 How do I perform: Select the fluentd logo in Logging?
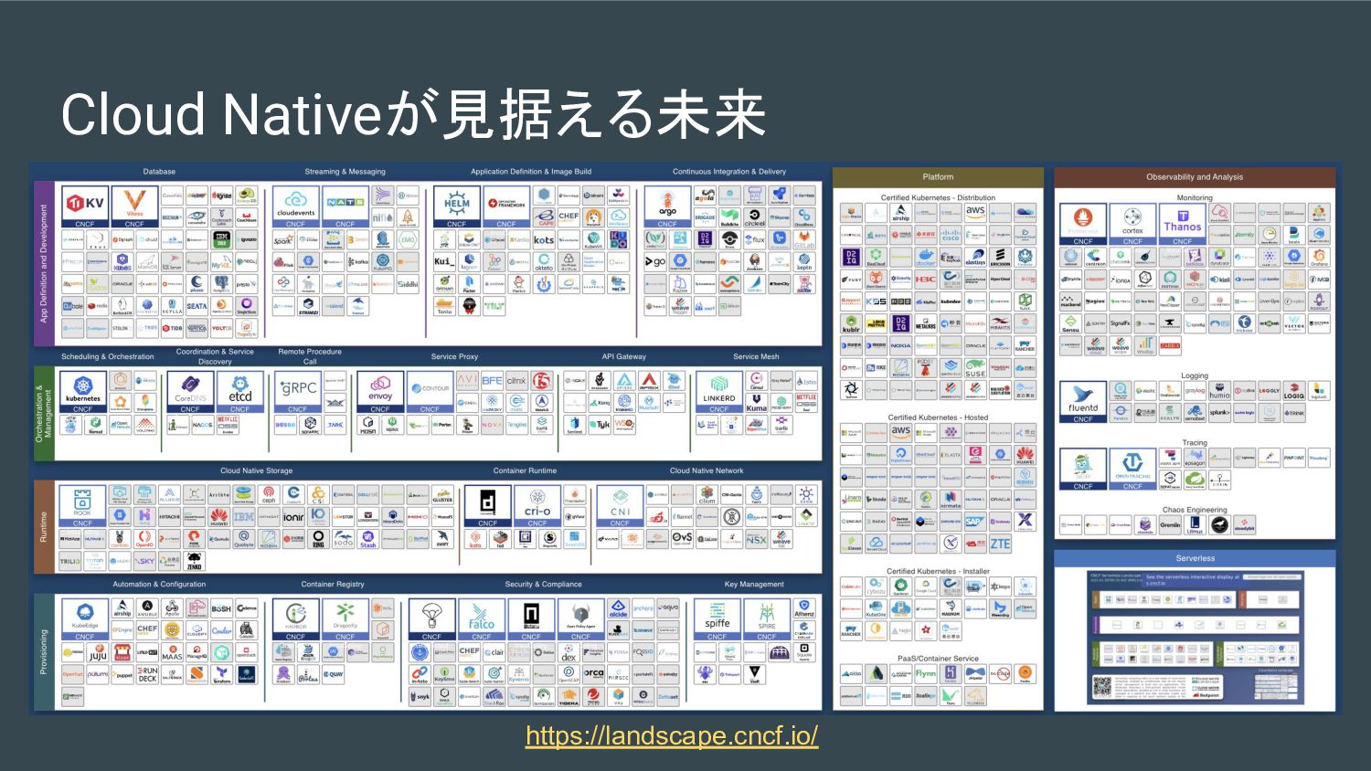(1083, 402)
